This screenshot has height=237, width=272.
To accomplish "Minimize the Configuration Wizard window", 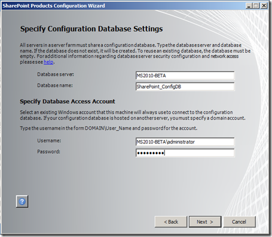I will (249, 5).
